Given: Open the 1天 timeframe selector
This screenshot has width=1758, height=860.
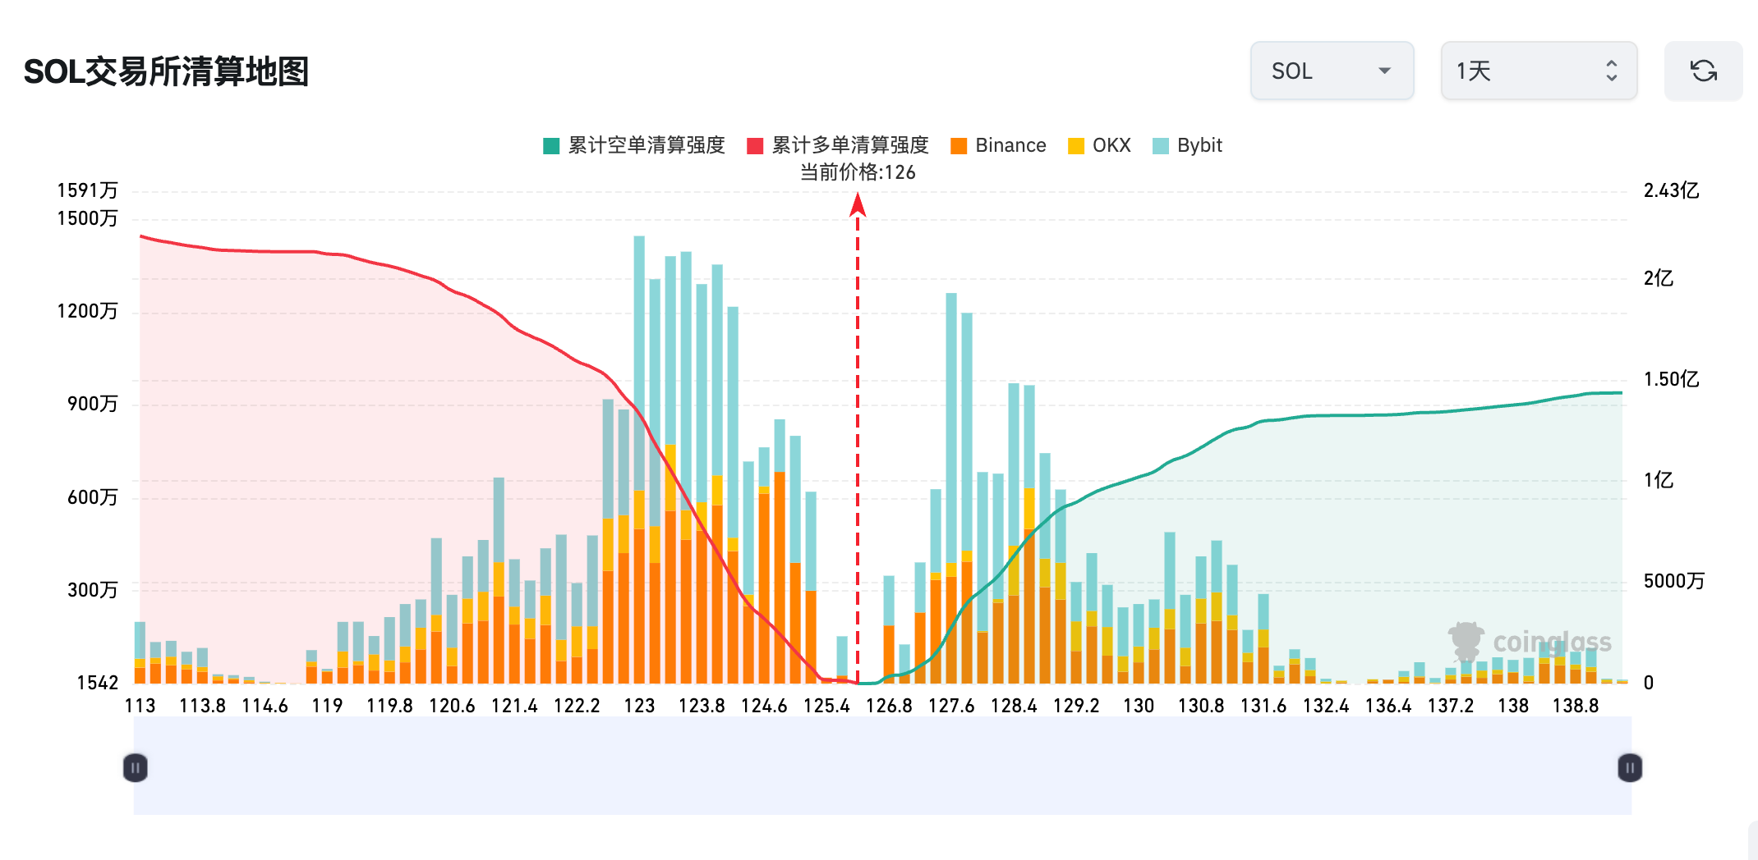Looking at the screenshot, I should click(x=1538, y=71).
